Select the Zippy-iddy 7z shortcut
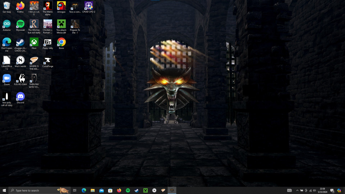The height and width of the screenshot is (194, 345). tap(48, 43)
